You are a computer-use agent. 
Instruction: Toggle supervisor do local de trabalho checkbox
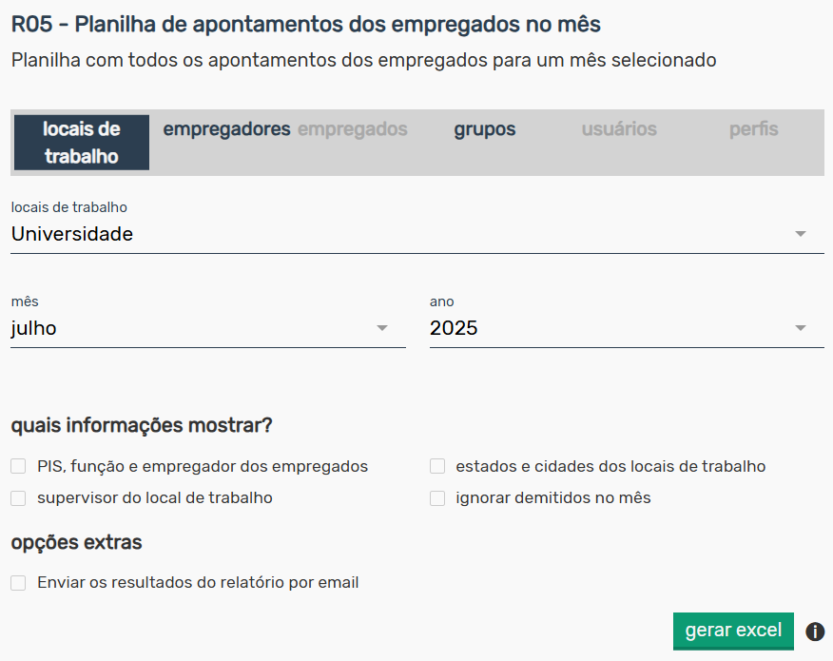18,497
